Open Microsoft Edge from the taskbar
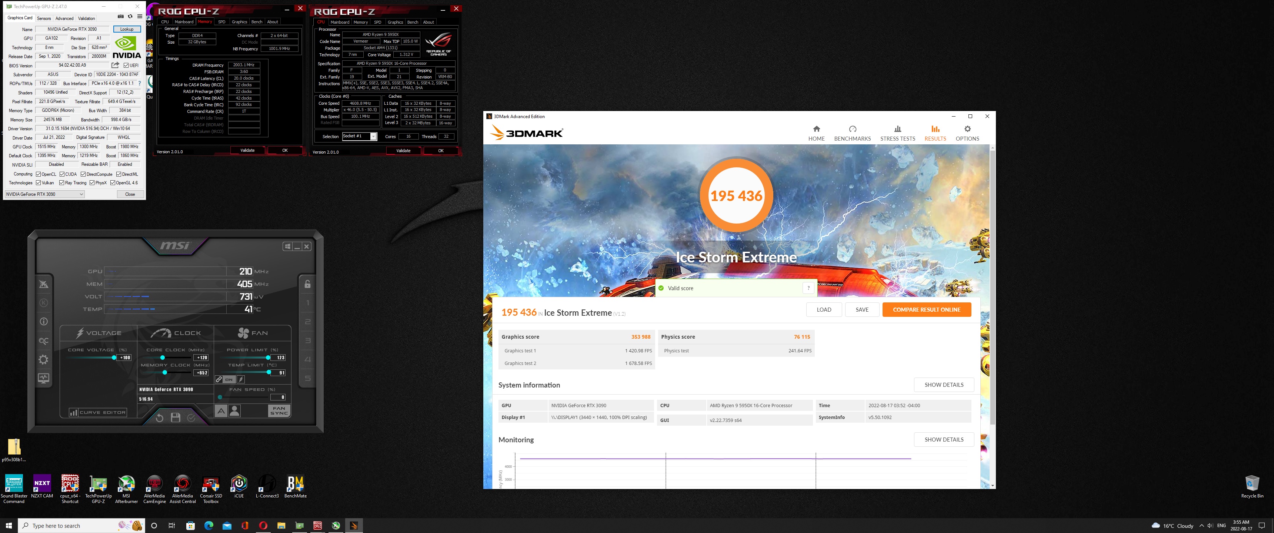Image resolution: width=1274 pixels, height=533 pixels. click(208, 525)
